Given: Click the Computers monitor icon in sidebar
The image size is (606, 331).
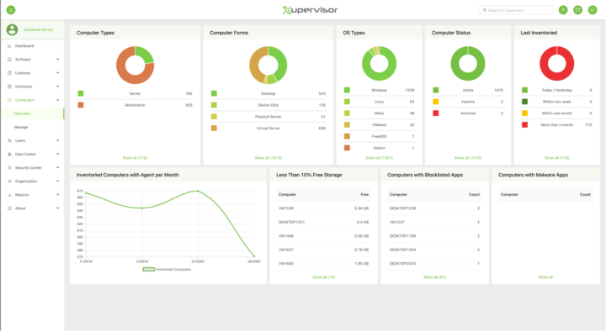Looking at the screenshot, I should pyautogui.click(x=9, y=100).
